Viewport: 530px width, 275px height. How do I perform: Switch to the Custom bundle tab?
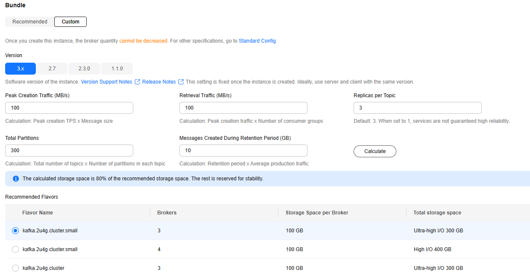pyautogui.click(x=70, y=22)
